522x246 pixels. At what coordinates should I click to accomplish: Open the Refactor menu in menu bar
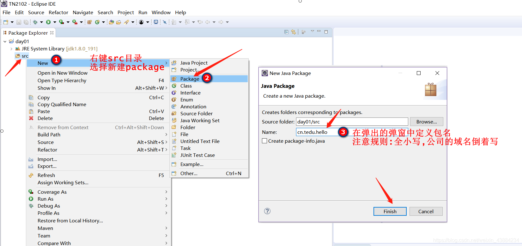pos(58,12)
